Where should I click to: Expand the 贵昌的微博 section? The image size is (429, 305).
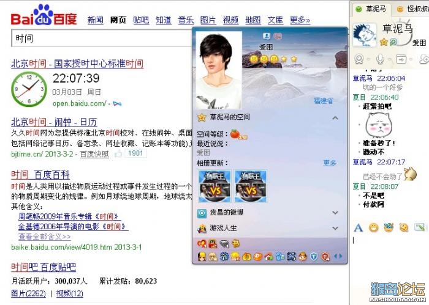[335, 213]
